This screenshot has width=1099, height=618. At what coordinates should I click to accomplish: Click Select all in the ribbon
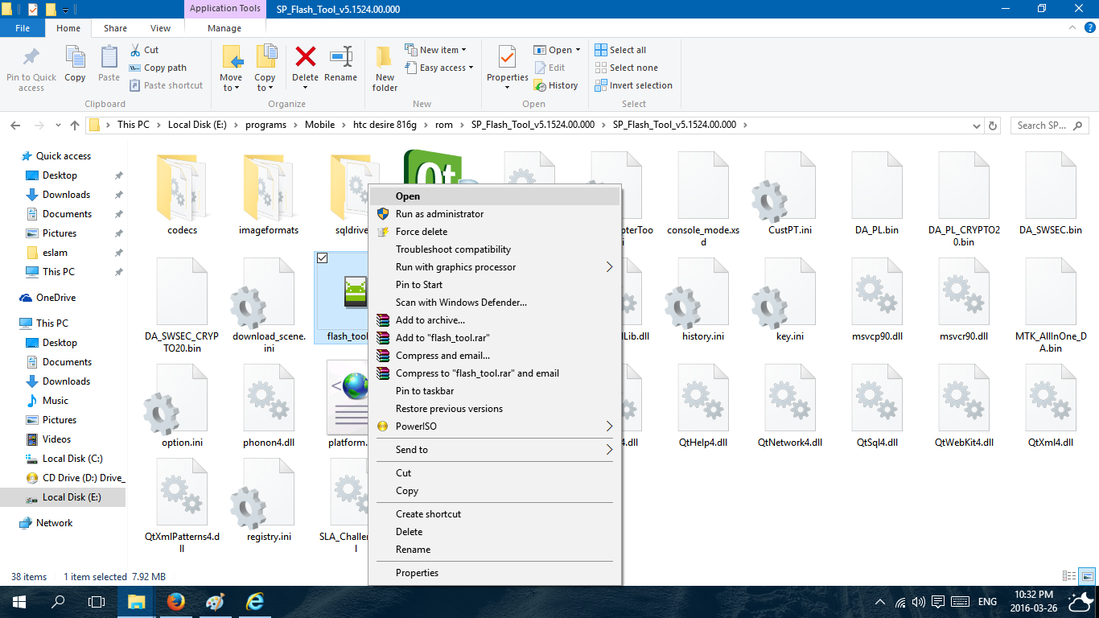(620, 50)
